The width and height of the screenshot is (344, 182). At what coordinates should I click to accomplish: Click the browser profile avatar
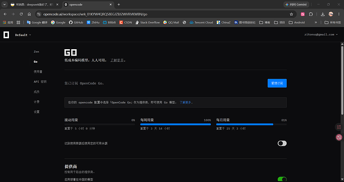(x=331, y=14)
